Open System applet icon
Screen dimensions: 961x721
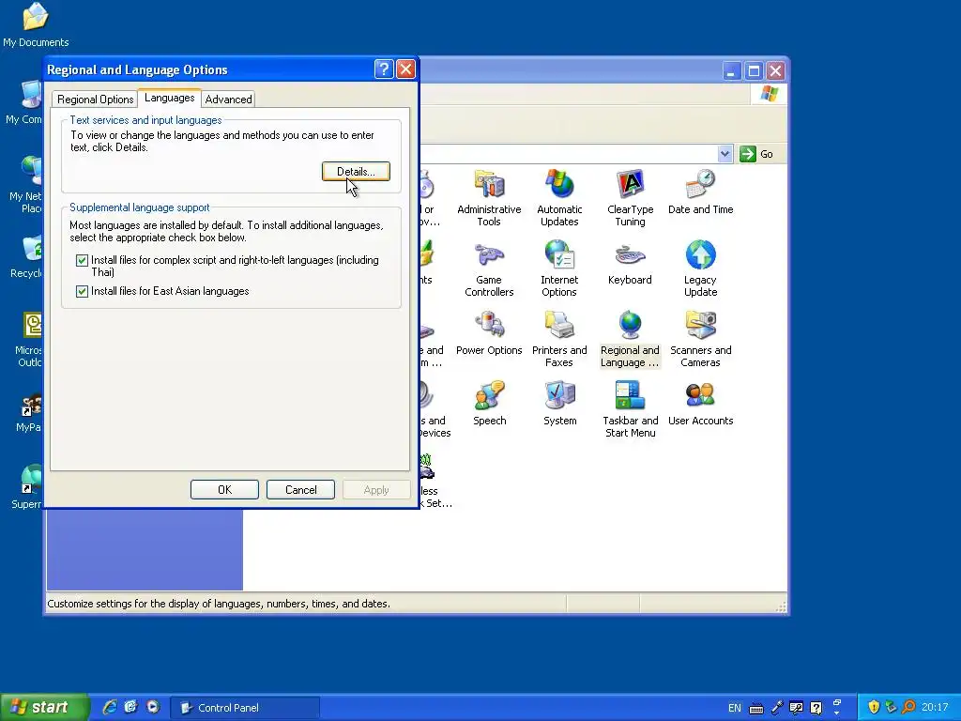coord(559,404)
